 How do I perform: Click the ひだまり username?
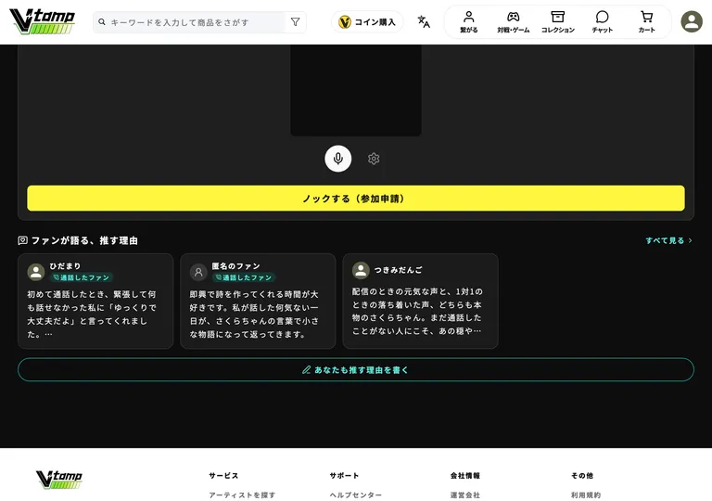[65, 266]
